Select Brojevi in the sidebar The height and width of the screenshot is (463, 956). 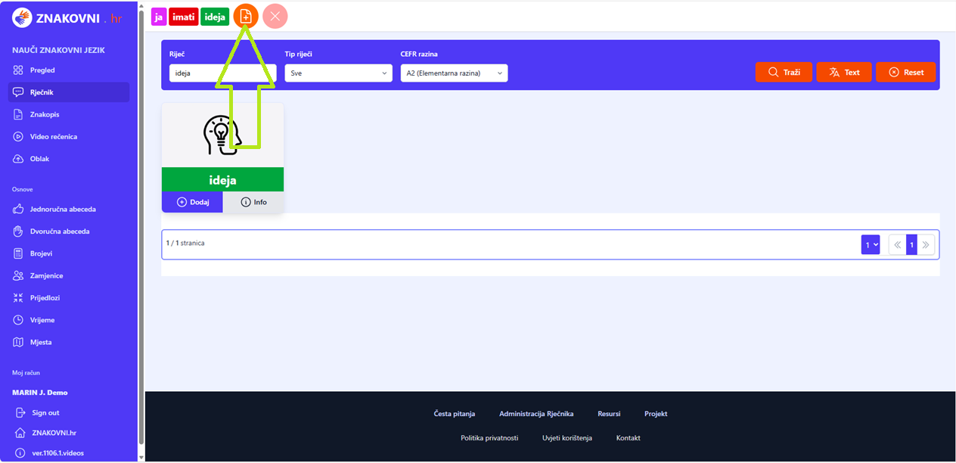point(41,253)
